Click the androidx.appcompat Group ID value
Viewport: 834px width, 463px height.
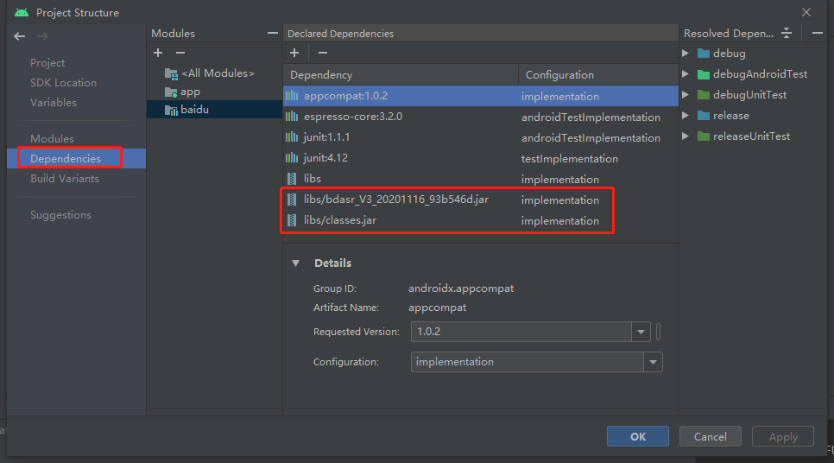[x=461, y=289]
